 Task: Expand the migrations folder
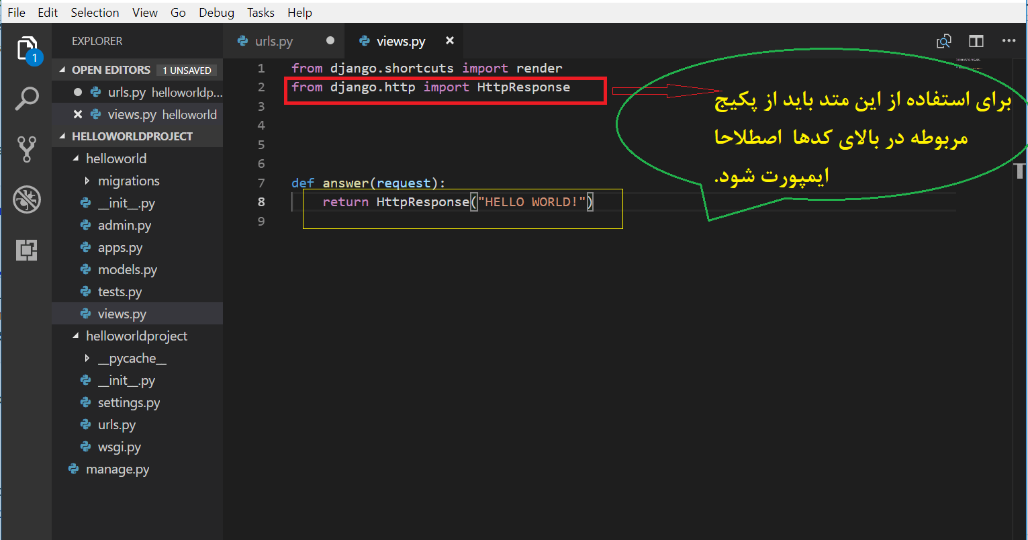(137, 181)
